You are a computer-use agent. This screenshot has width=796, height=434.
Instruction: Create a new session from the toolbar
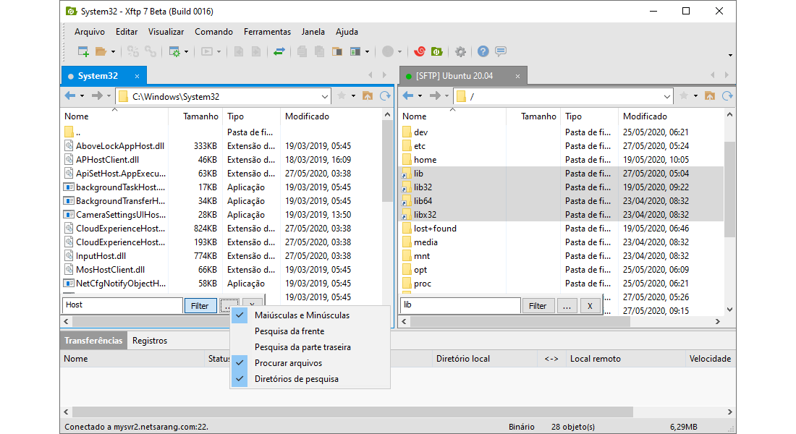coord(83,51)
